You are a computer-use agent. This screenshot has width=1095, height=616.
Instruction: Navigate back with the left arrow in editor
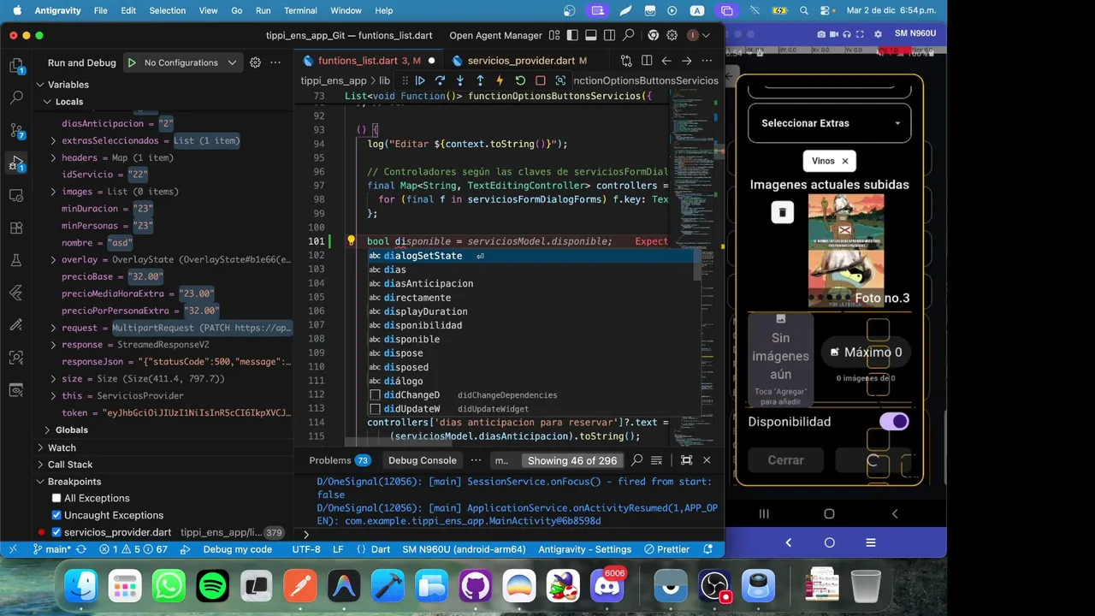point(666,61)
